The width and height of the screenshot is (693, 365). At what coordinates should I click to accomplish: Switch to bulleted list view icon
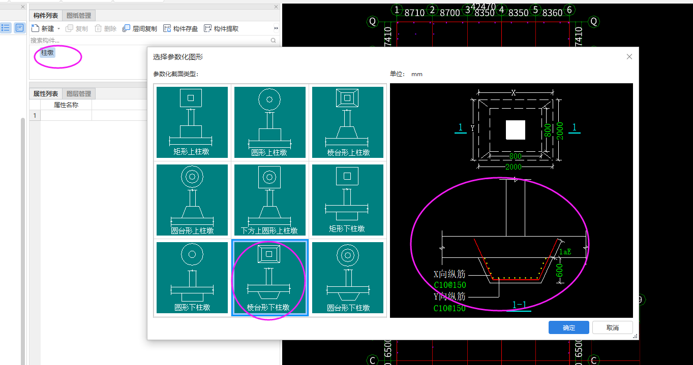coord(6,28)
